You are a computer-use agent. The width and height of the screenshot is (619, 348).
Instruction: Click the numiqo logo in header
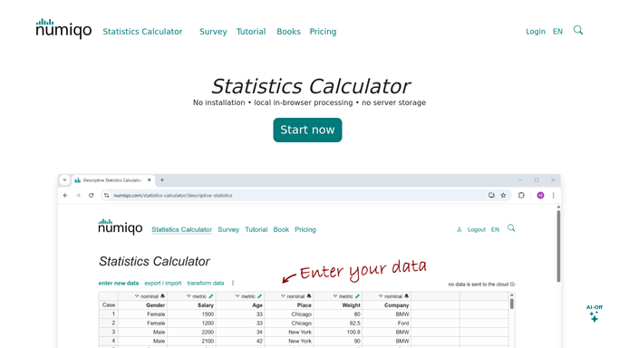point(63,28)
